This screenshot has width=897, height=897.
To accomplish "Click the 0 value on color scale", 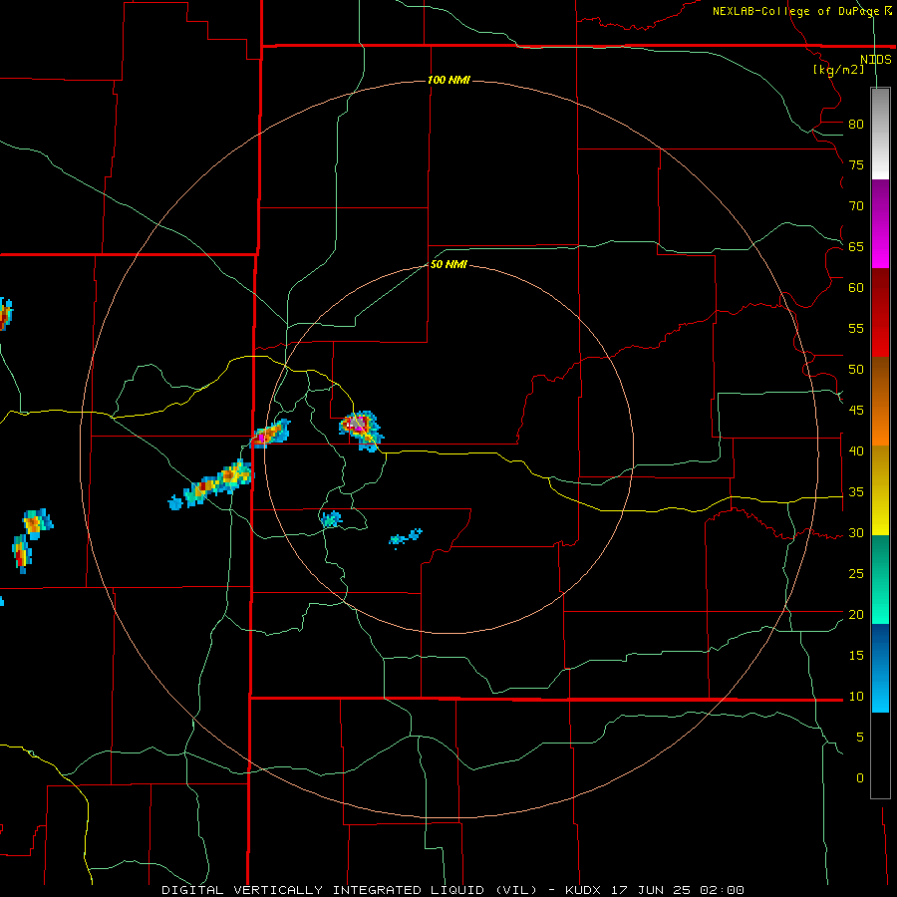I will pyautogui.click(x=860, y=778).
